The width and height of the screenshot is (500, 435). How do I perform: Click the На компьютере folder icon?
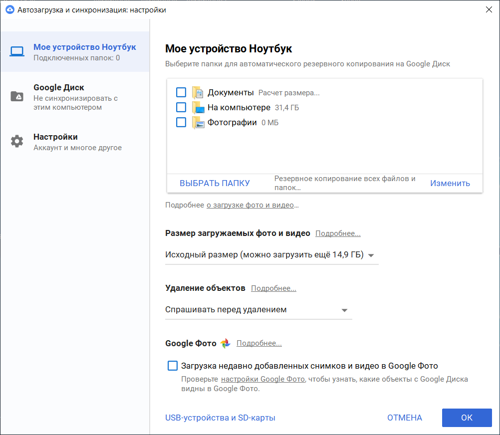click(198, 108)
